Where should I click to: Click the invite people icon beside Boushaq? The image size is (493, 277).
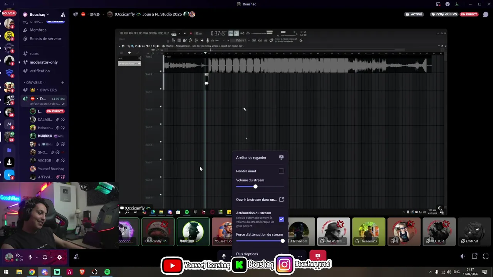[x=63, y=15]
